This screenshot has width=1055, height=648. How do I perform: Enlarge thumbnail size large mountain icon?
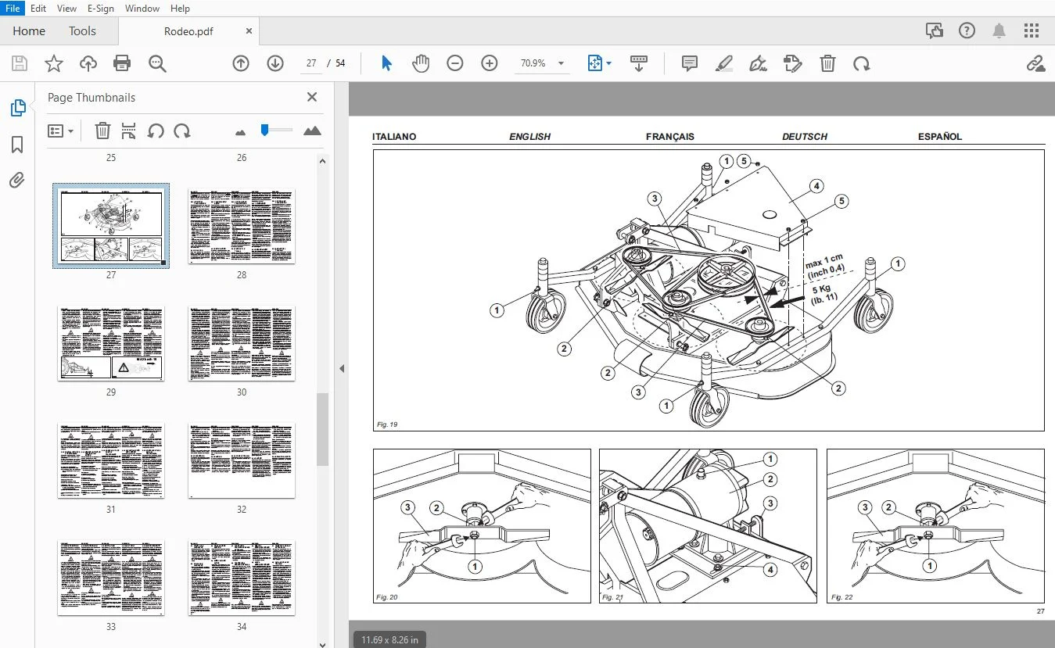pos(312,131)
